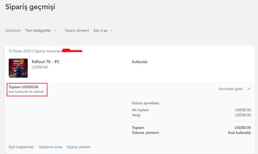
Task: Click the up chevron next to Ayrıntıları gizle
Action: [x=249, y=89]
